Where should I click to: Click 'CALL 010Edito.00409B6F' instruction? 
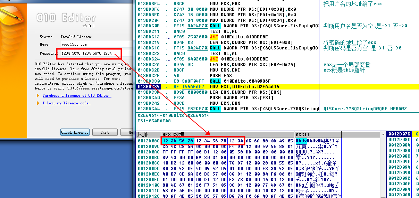244,81
